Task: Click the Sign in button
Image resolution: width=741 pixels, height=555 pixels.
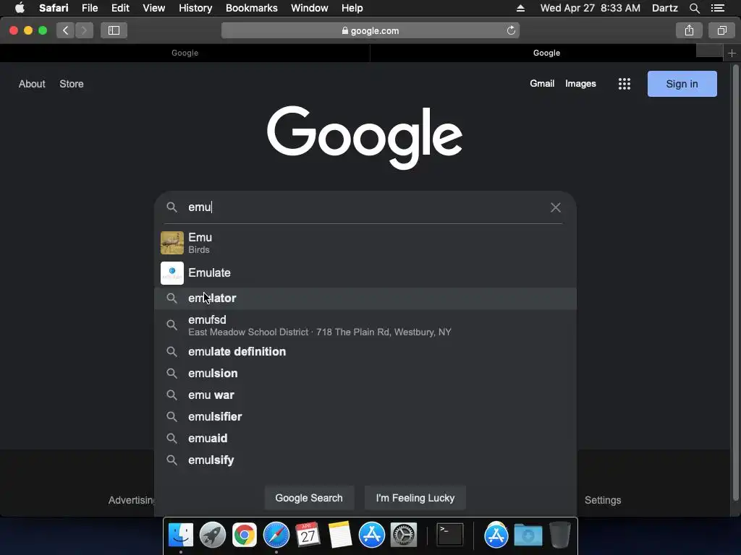Action: click(682, 84)
